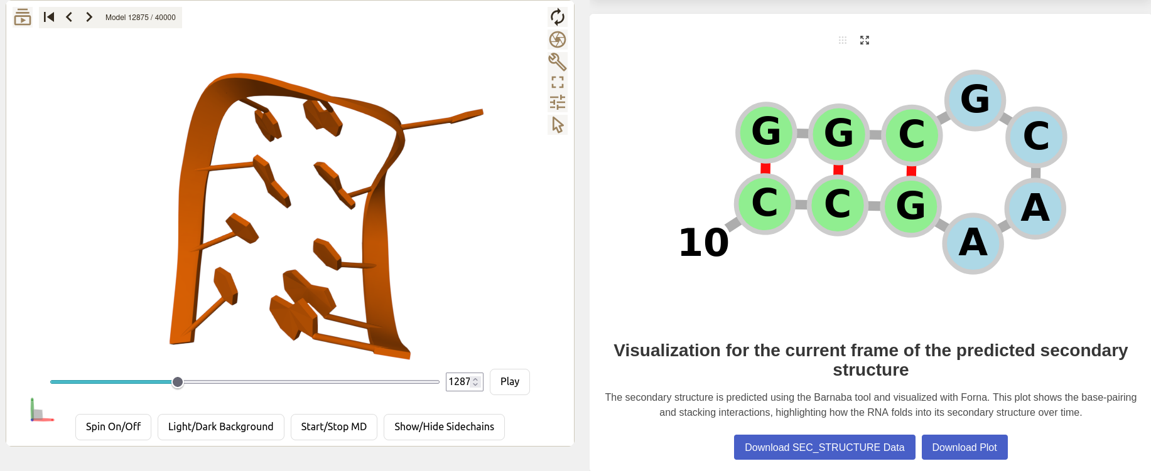Download SEC_STRUCTURE Data

[x=824, y=447]
